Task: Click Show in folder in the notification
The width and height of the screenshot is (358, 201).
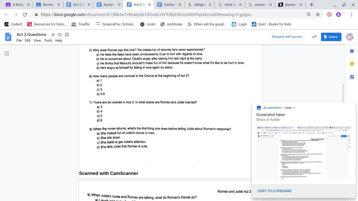Action: (x=268, y=120)
